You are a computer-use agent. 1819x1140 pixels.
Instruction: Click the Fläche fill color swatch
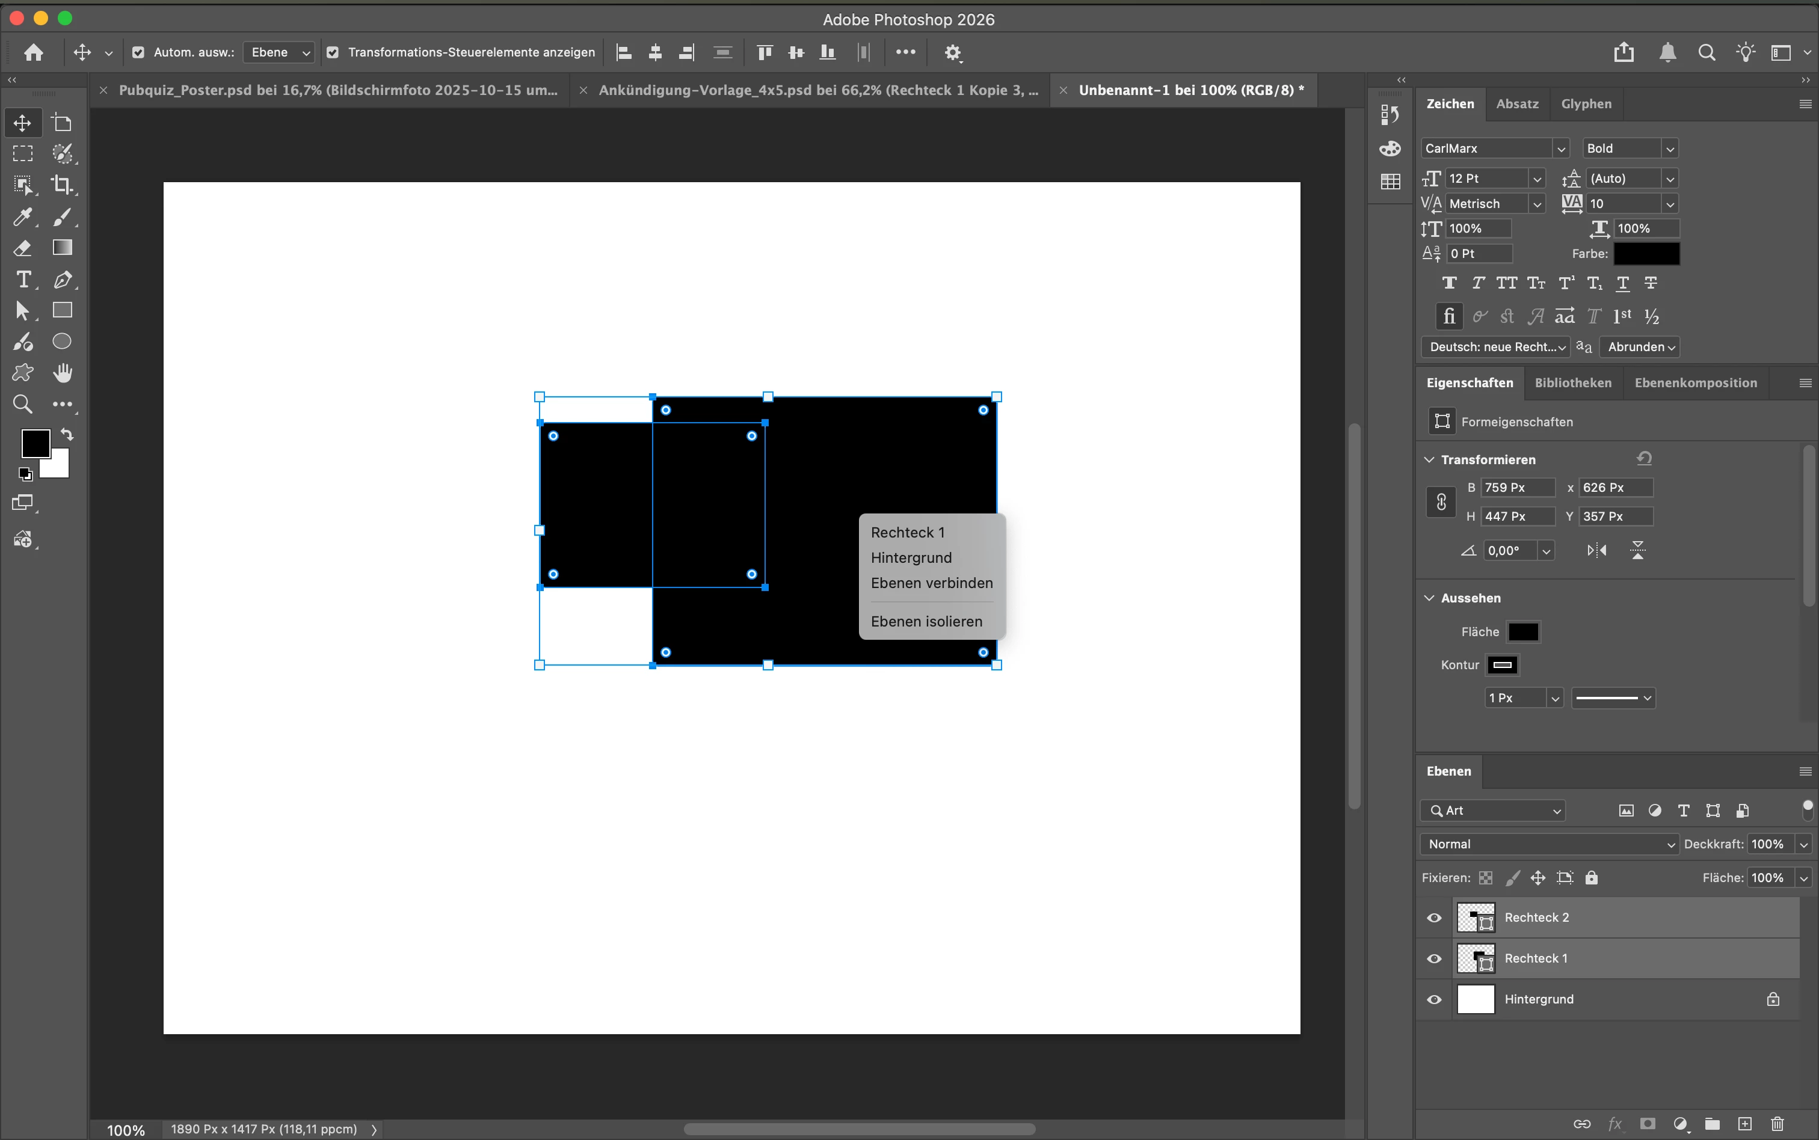[x=1522, y=632]
